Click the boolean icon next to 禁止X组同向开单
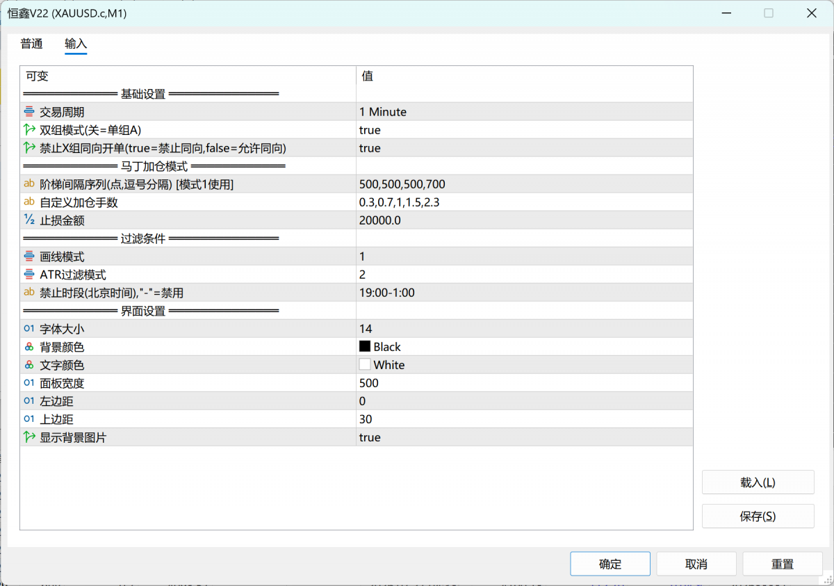This screenshot has width=834, height=586. tap(29, 148)
